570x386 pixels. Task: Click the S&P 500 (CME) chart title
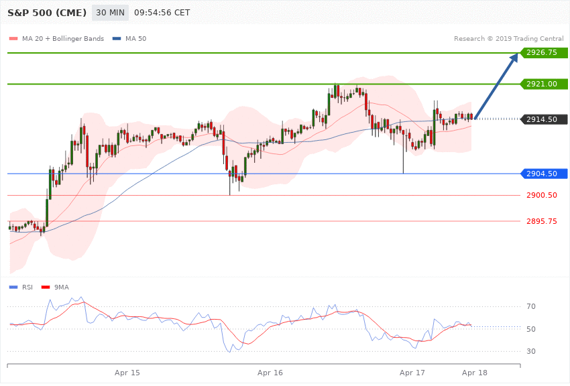[47, 13]
